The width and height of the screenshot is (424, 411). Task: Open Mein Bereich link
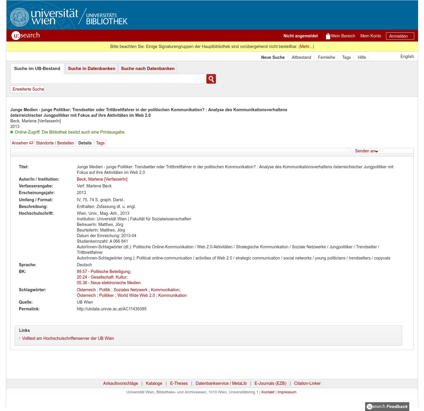(x=343, y=36)
